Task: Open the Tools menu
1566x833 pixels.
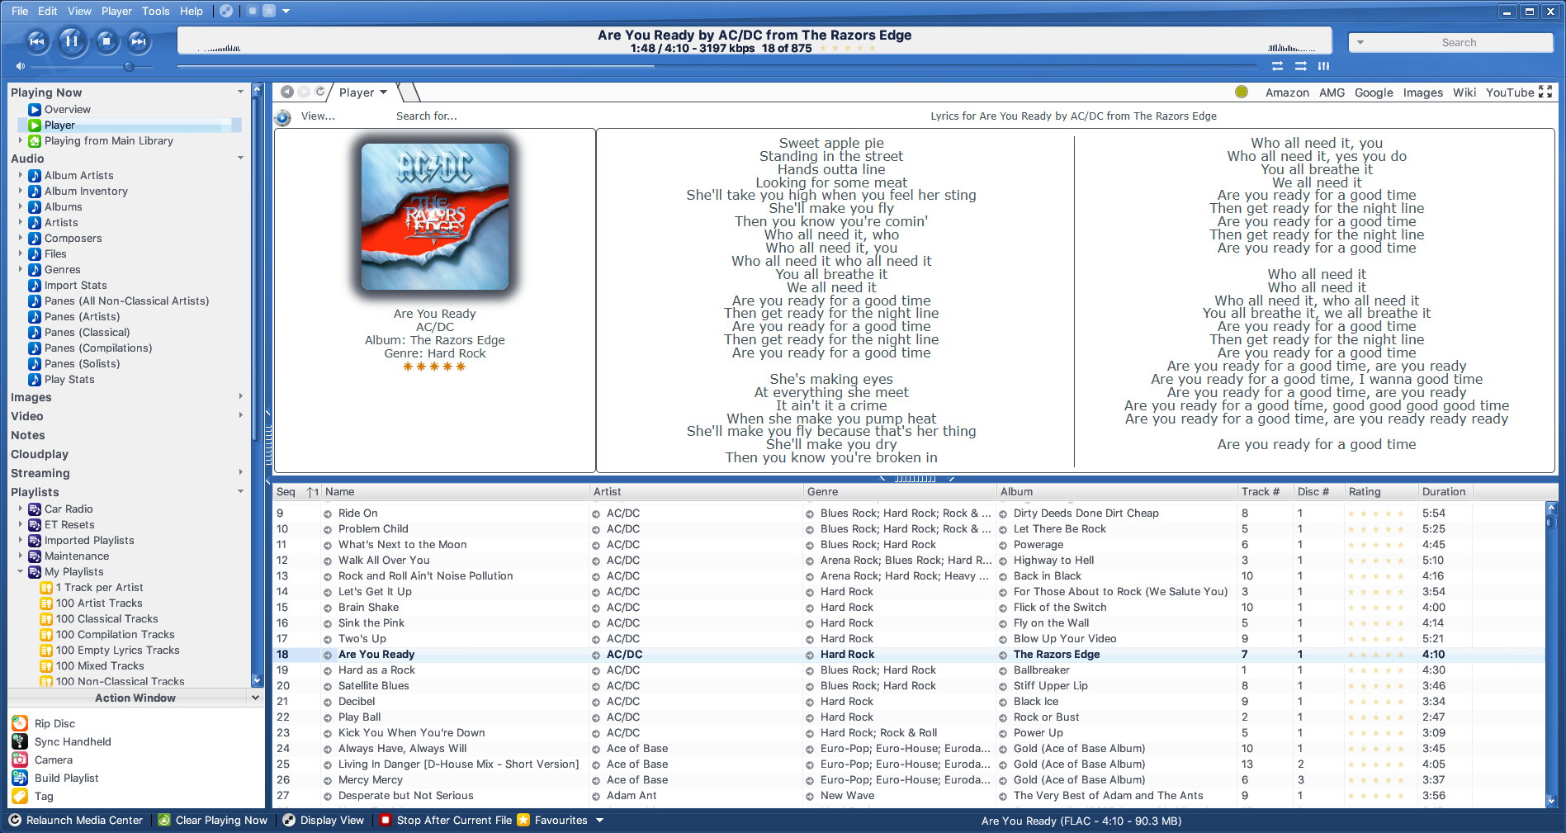Action: point(155,11)
